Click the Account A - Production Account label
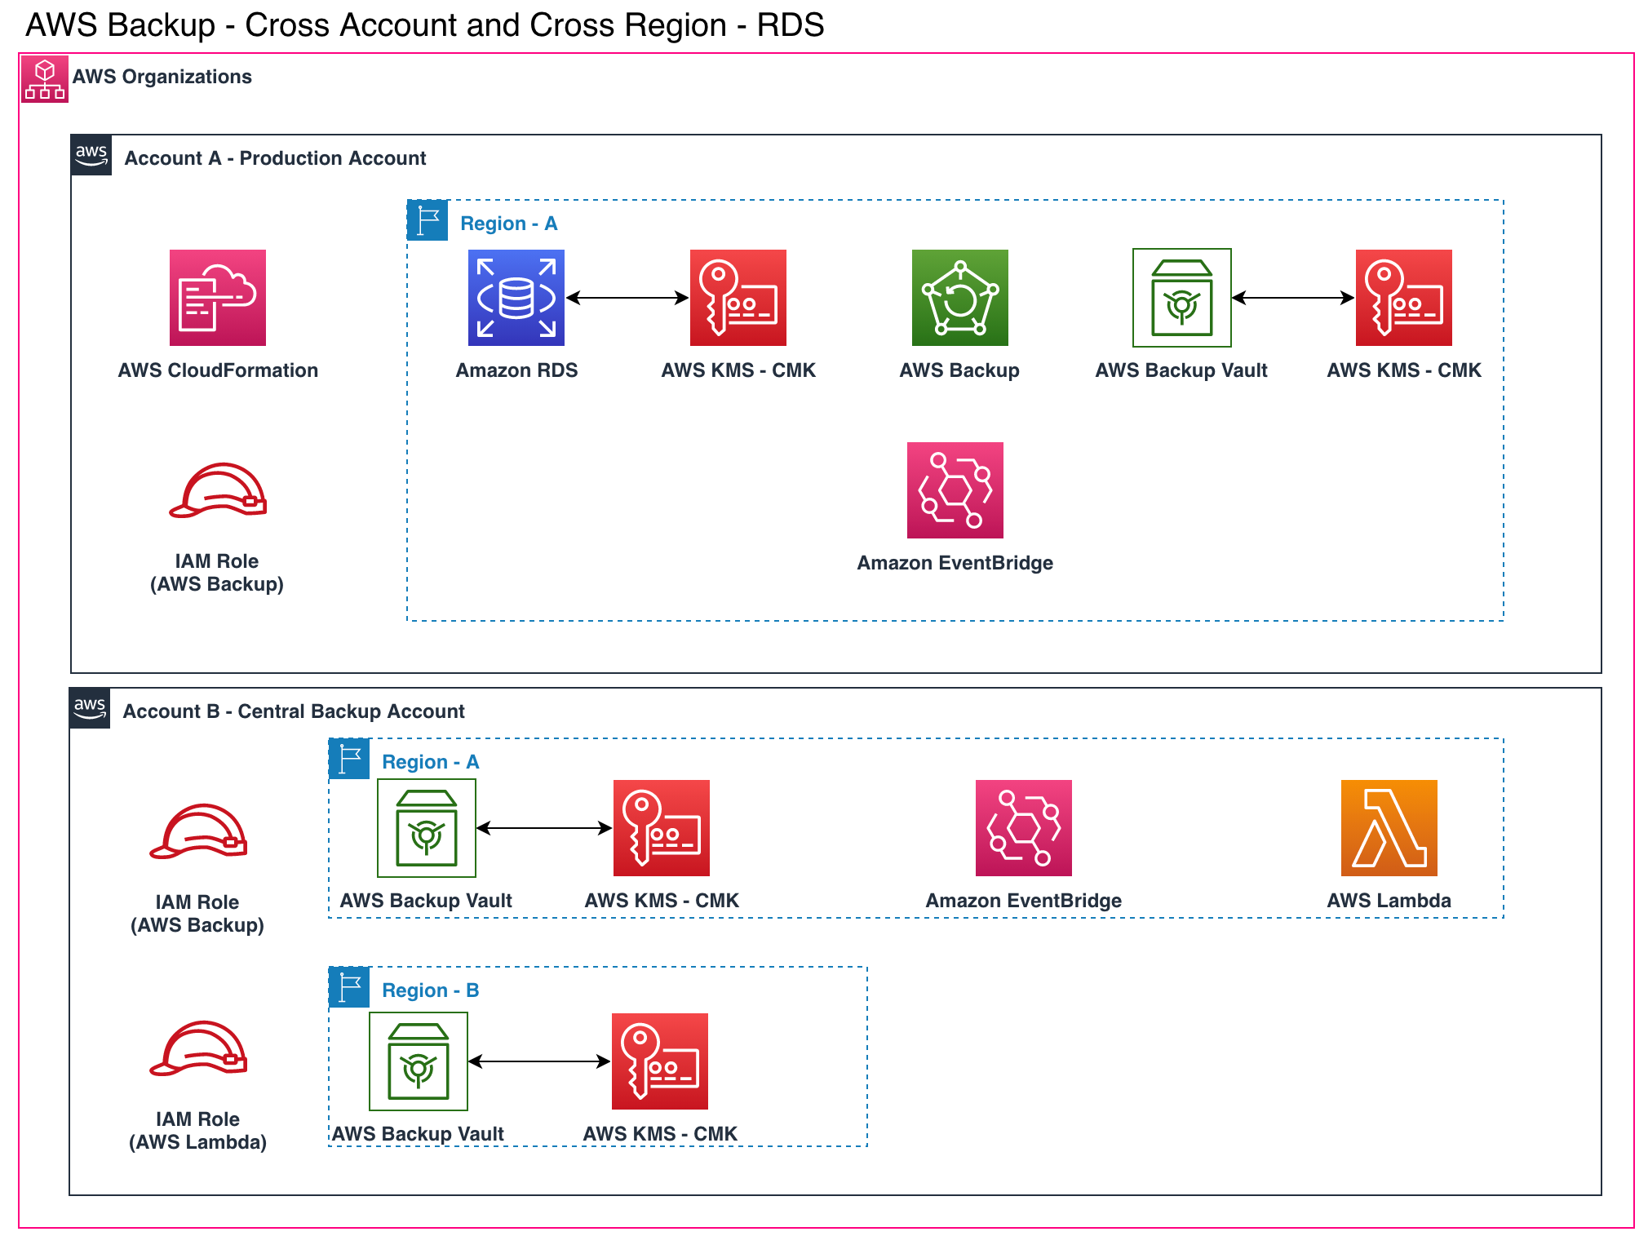The height and width of the screenshot is (1245, 1648). pos(275,158)
